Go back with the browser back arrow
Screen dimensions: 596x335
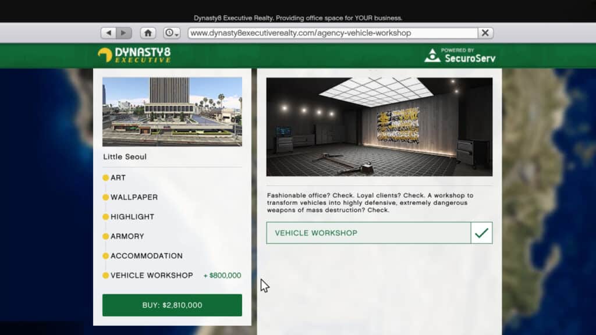point(109,33)
